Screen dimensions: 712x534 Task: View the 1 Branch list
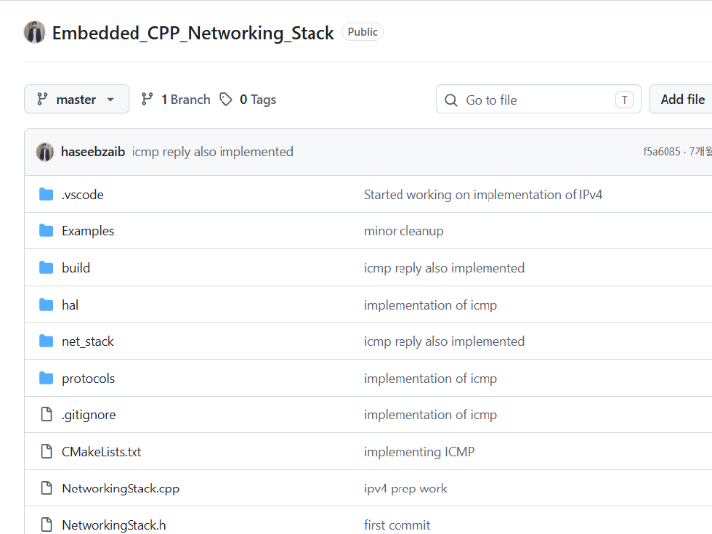pos(186,99)
